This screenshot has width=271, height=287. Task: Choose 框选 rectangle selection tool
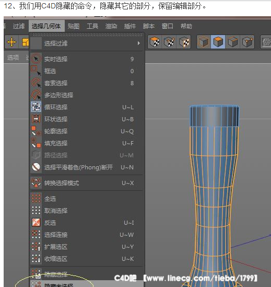pos(87,71)
